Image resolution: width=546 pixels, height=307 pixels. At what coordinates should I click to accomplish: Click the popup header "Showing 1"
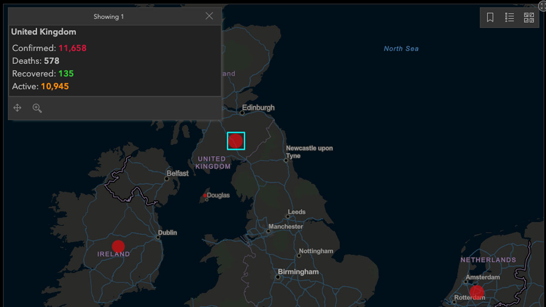point(109,17)
